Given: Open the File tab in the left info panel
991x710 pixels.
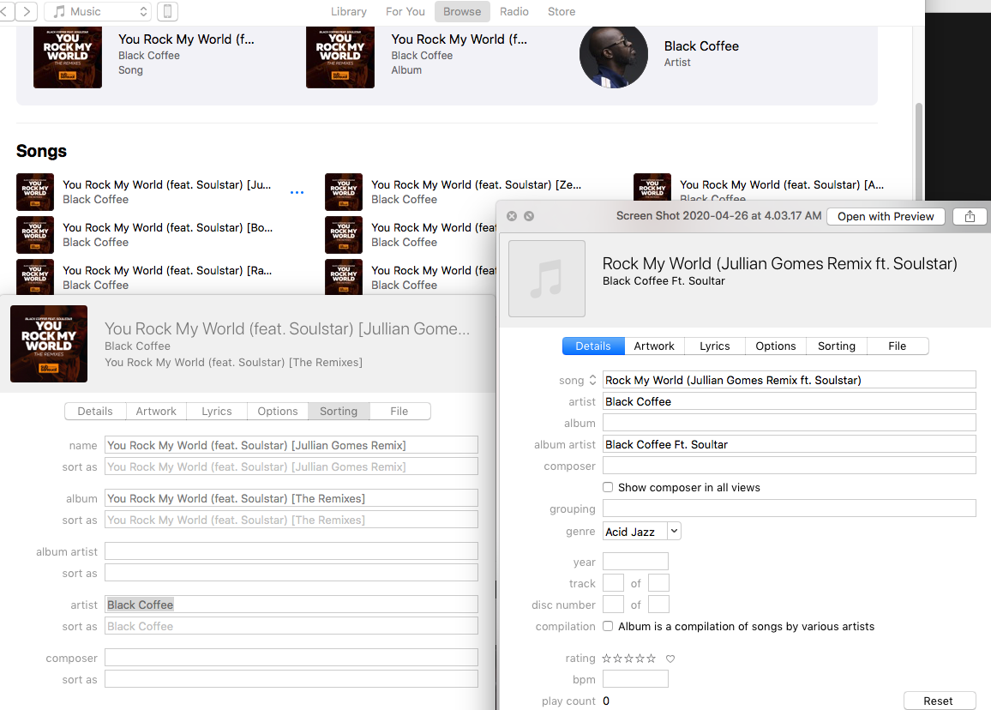Looking at the screenshot, I should (x=399, y=411).
